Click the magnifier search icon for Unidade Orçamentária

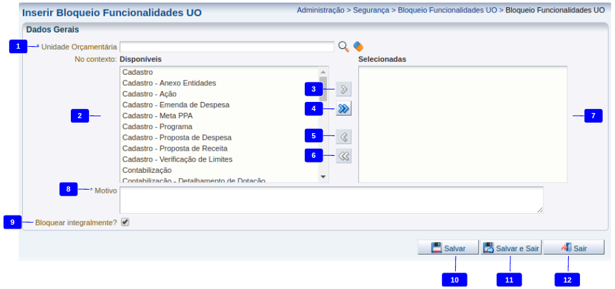(x=343, y=47)
